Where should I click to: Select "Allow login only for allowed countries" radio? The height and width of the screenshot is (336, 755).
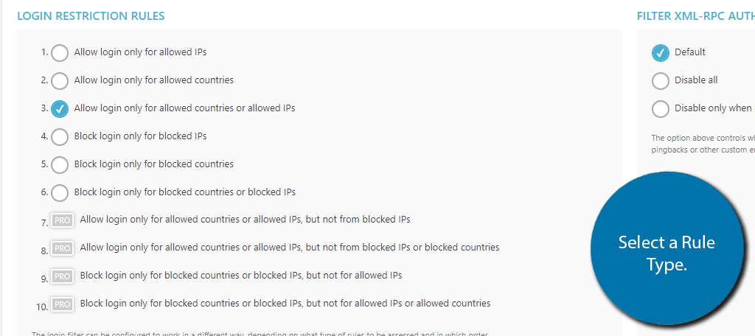click(60, 81)
